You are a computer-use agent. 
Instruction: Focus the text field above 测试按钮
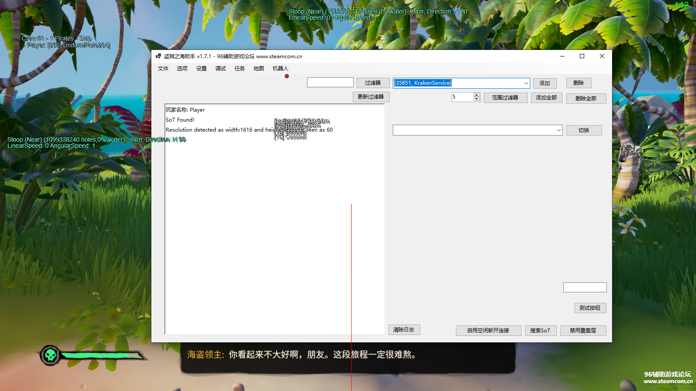[585, 287]
